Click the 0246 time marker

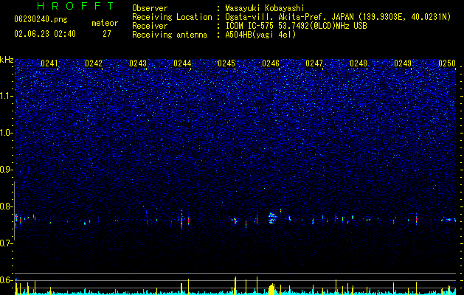pos(271,63)
